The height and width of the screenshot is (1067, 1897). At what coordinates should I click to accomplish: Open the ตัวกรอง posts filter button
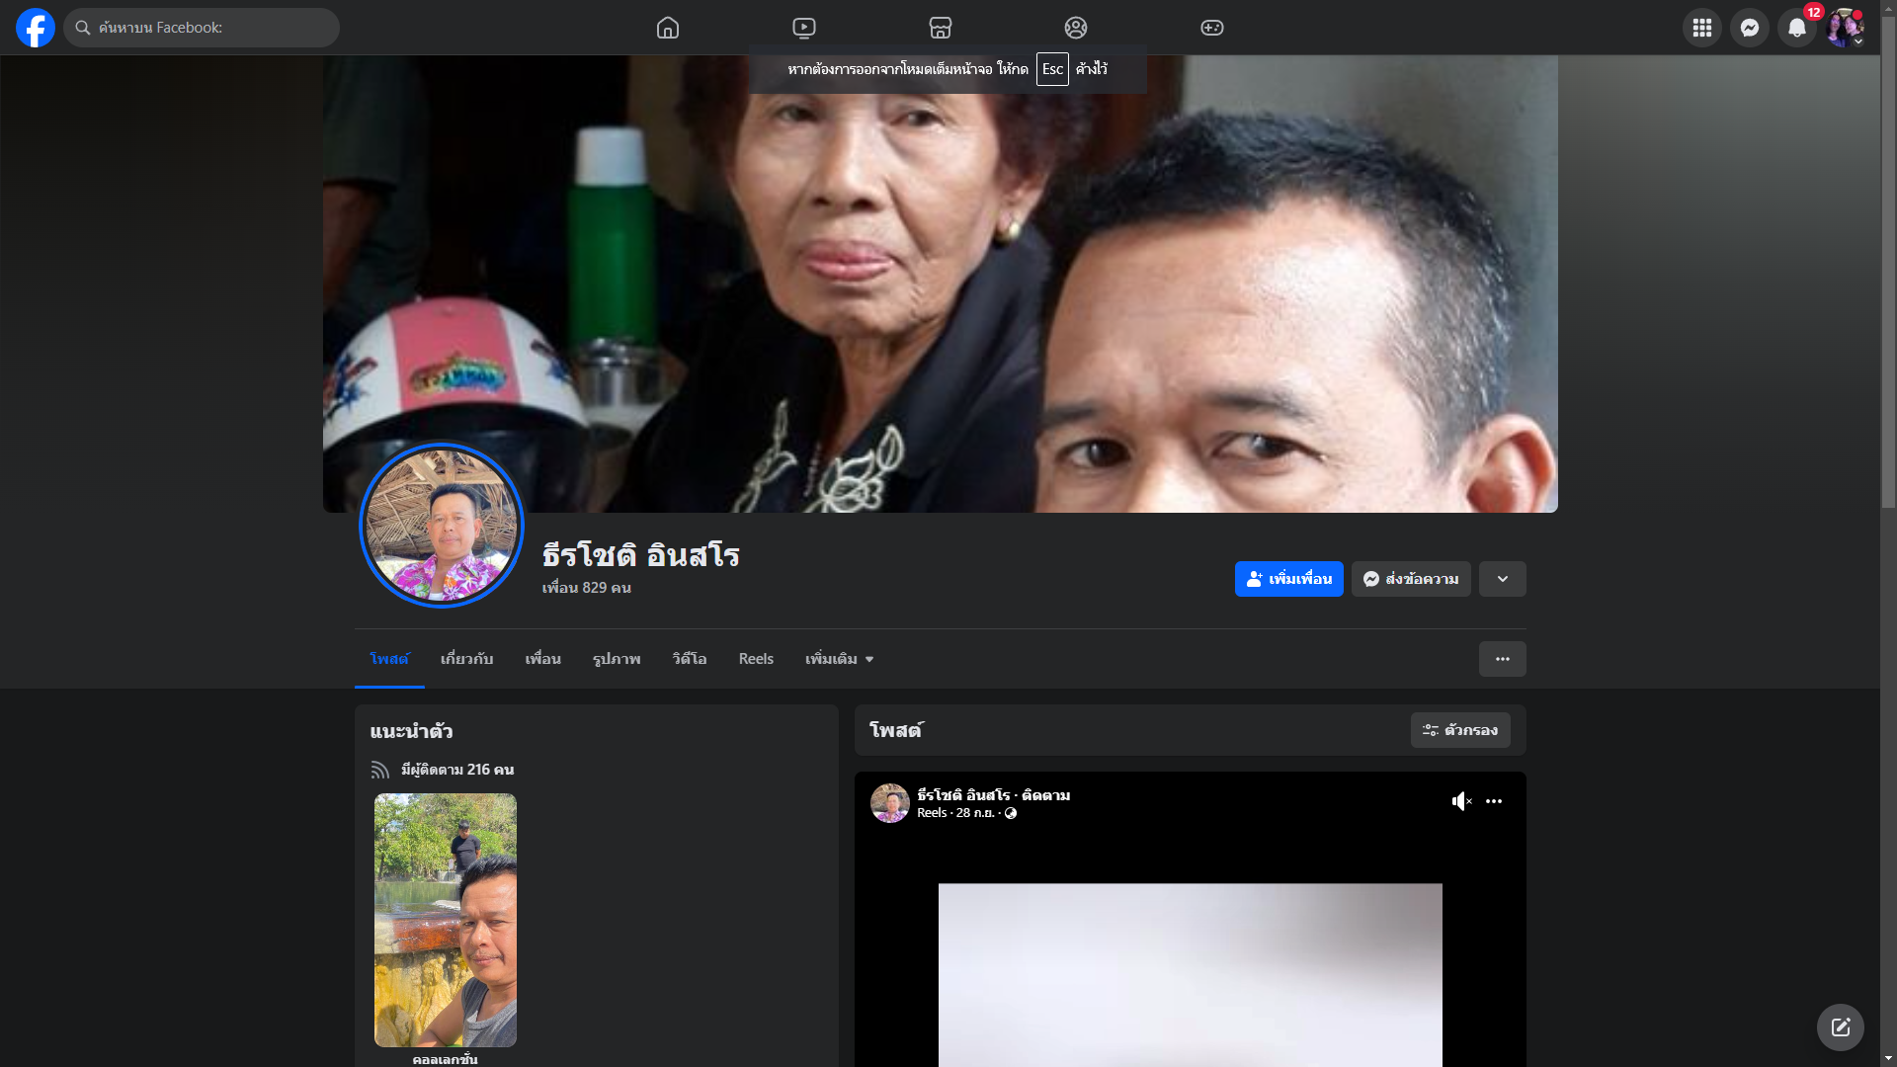pyautogui.click(x=1459, y=730)
